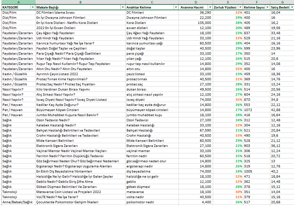Viewport: 294px width, 206px height.
Task: Click the search volume cell 49,500
Action: pyautogui.click(x=196, y=90)
